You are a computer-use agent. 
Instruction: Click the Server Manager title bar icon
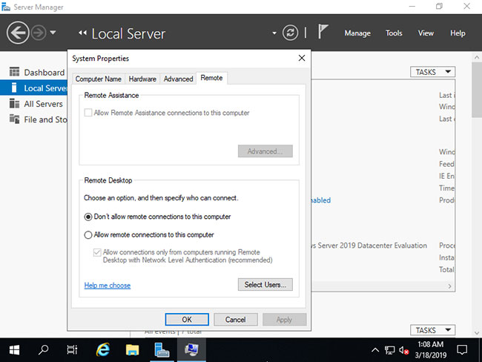[x=6, y=7]
